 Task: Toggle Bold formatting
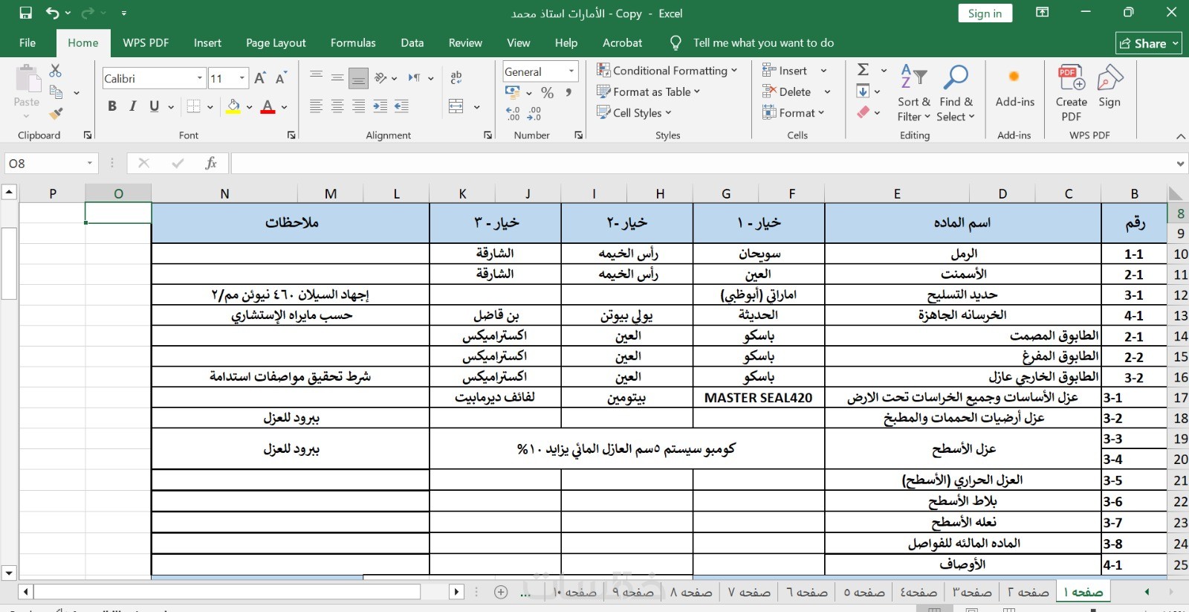(x=112, y=106)
